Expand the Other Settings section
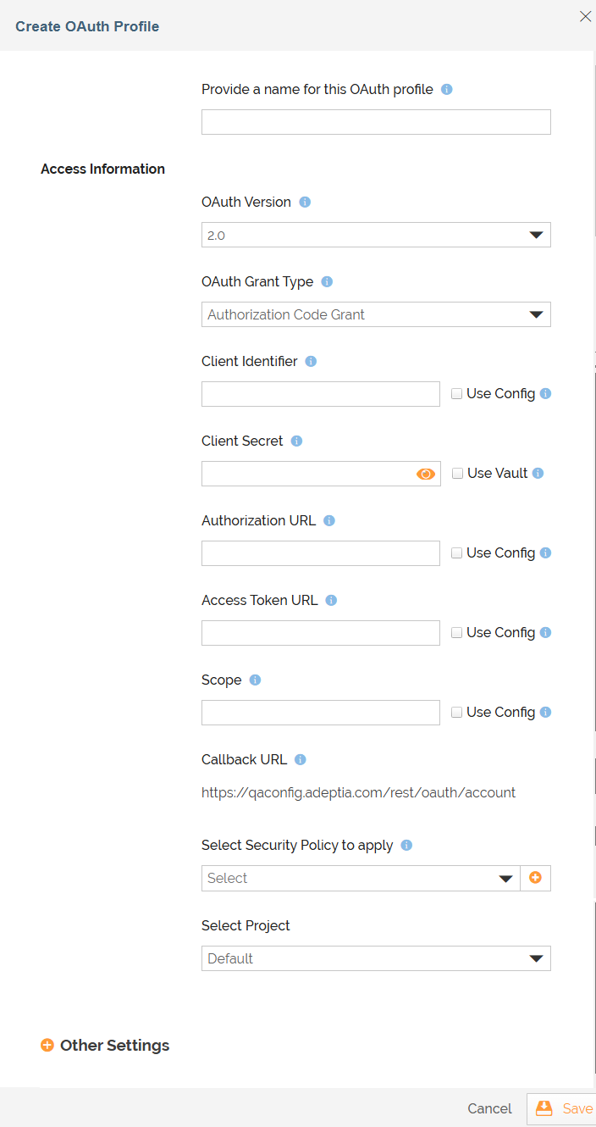This screenshot has height=1127, width=596. tap(105, 1046)
